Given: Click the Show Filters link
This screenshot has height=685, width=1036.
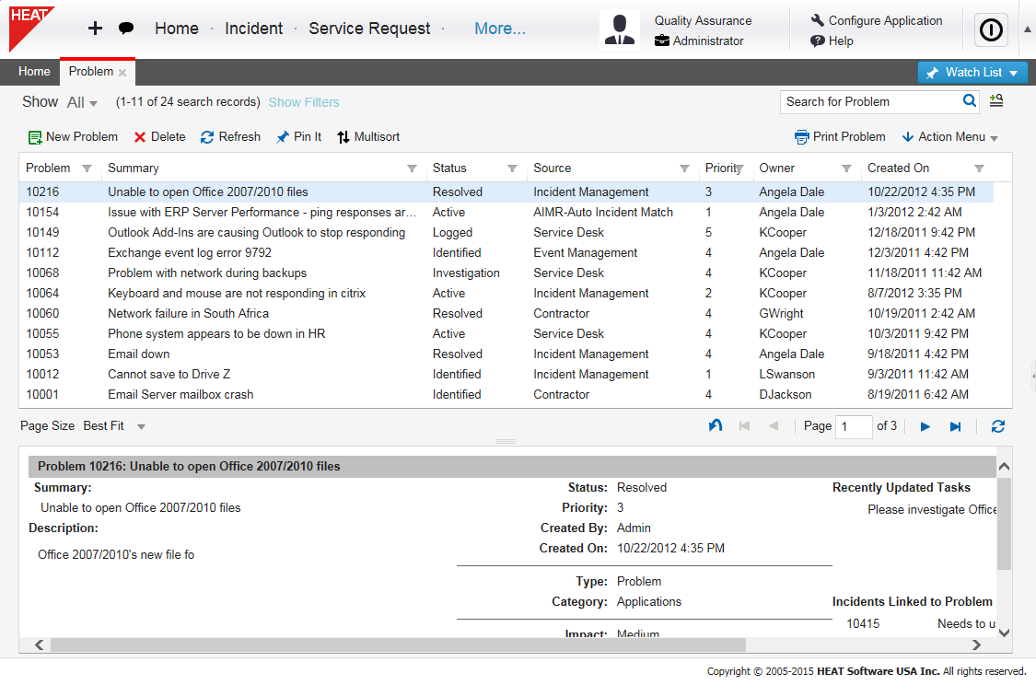Looking at the screenshot, I should point(304,102).
